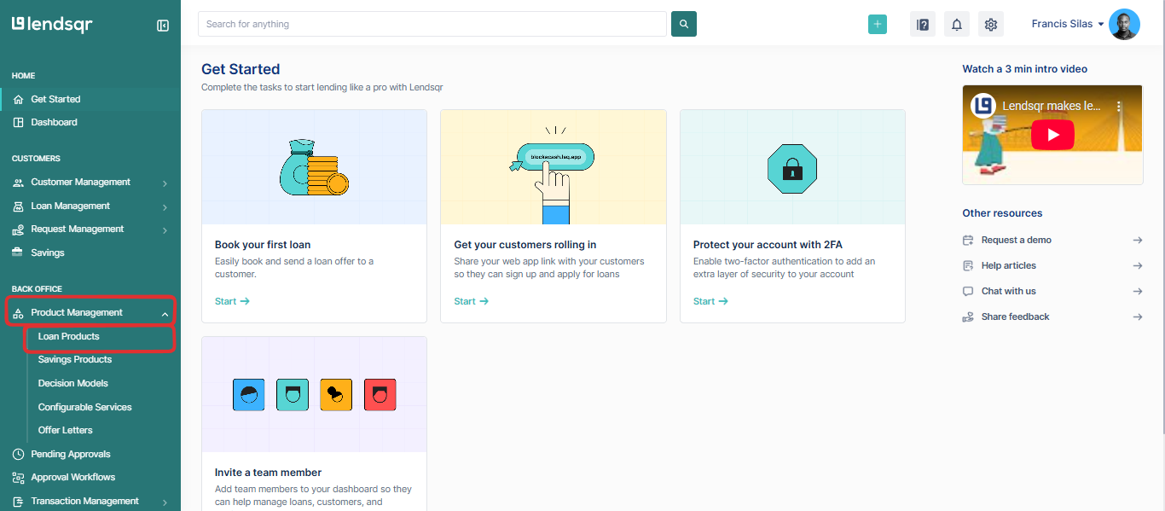Image resolution: width=1165 pixels, height=511 pixels.
Task: Open the help documentation question-mark icon
Action: tap(923, 25)
